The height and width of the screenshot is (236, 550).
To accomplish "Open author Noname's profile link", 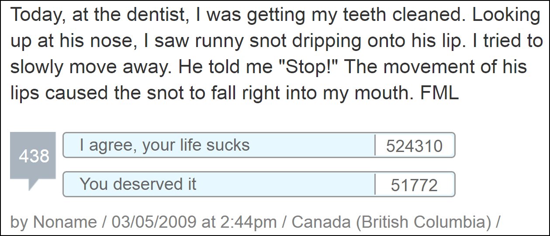I will tap(66, 222).
